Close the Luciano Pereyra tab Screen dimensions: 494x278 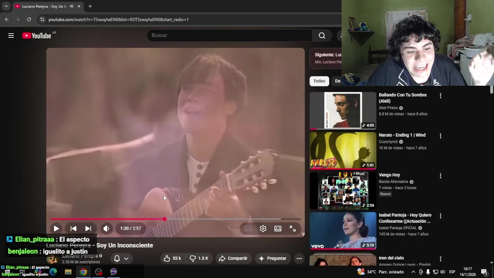pyautogui.click(x=79, y=6)
